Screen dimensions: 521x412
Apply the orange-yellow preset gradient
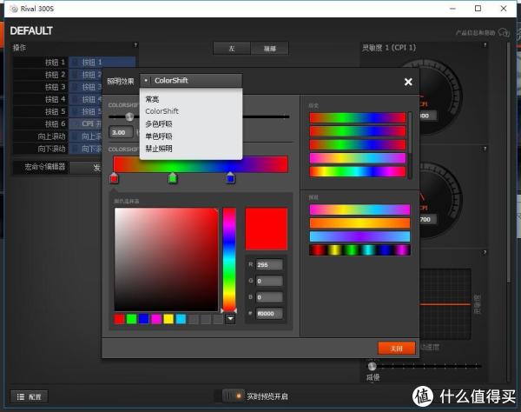[x=359, y=223]
